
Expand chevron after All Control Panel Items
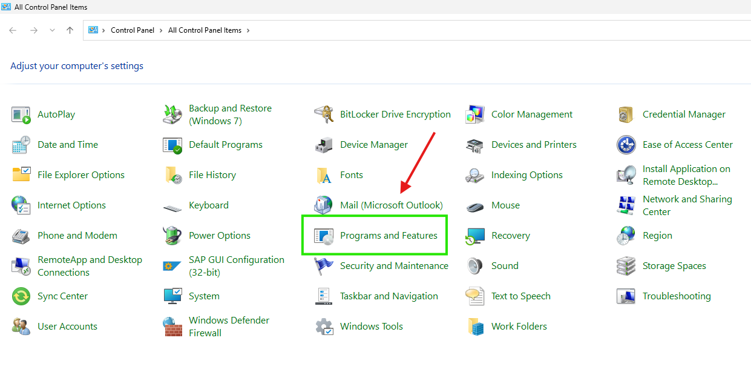248,30
